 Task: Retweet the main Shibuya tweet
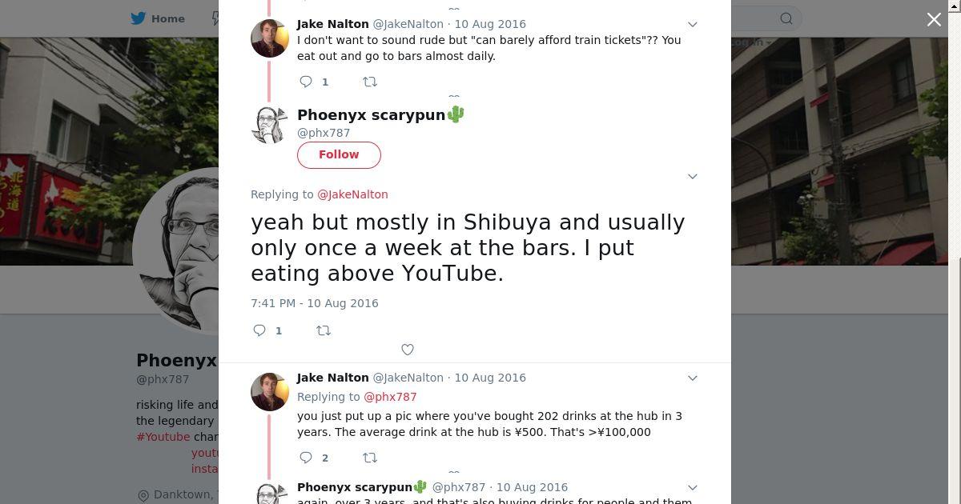(324, 330)
